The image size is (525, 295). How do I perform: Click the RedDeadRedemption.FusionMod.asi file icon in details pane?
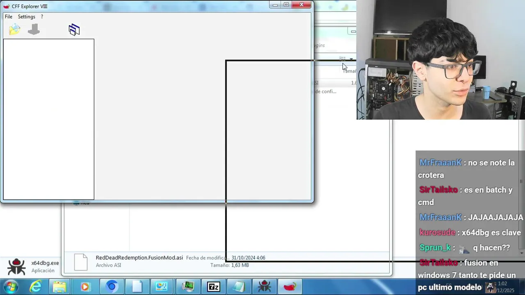(81, 262)
